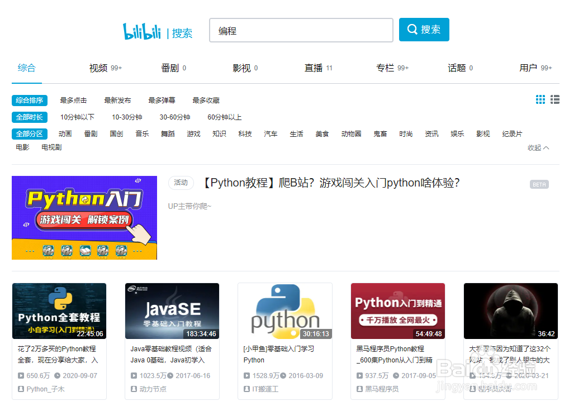
Task: Open the 专栏 99+ tab
Action: click(x=392, y=68)
